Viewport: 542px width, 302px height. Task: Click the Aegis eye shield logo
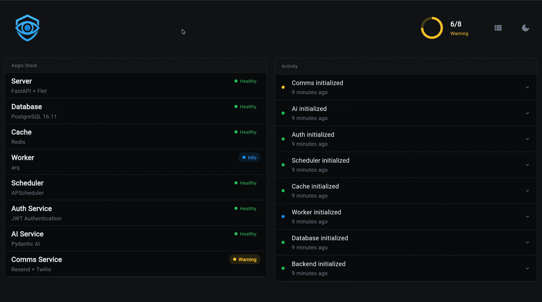coord(28,28)
